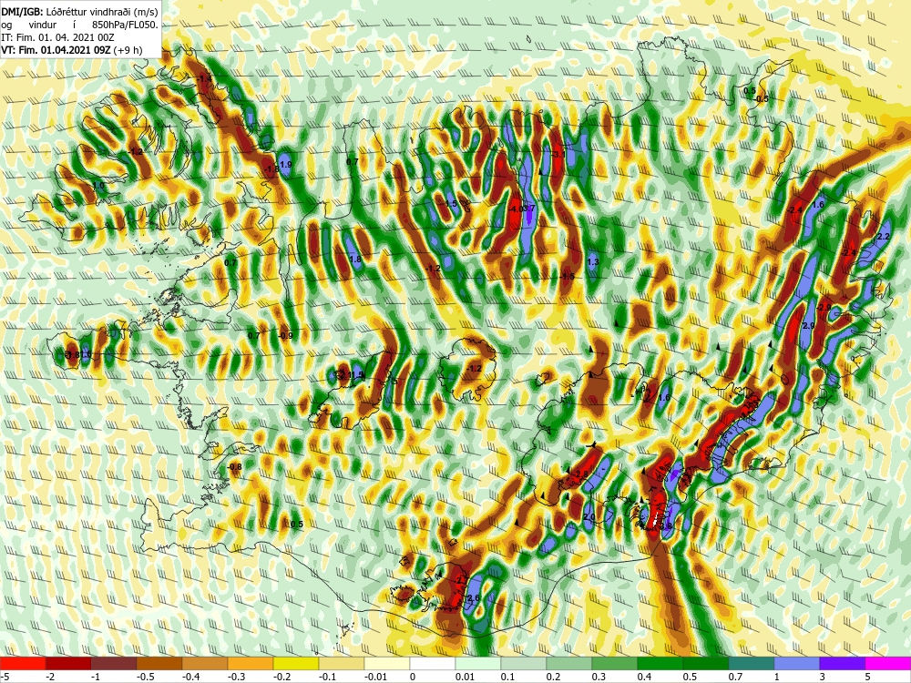Select the magenta legend swatch right of 5
Image resolution: width=911 pixels, height=683 pixels.
888,663
